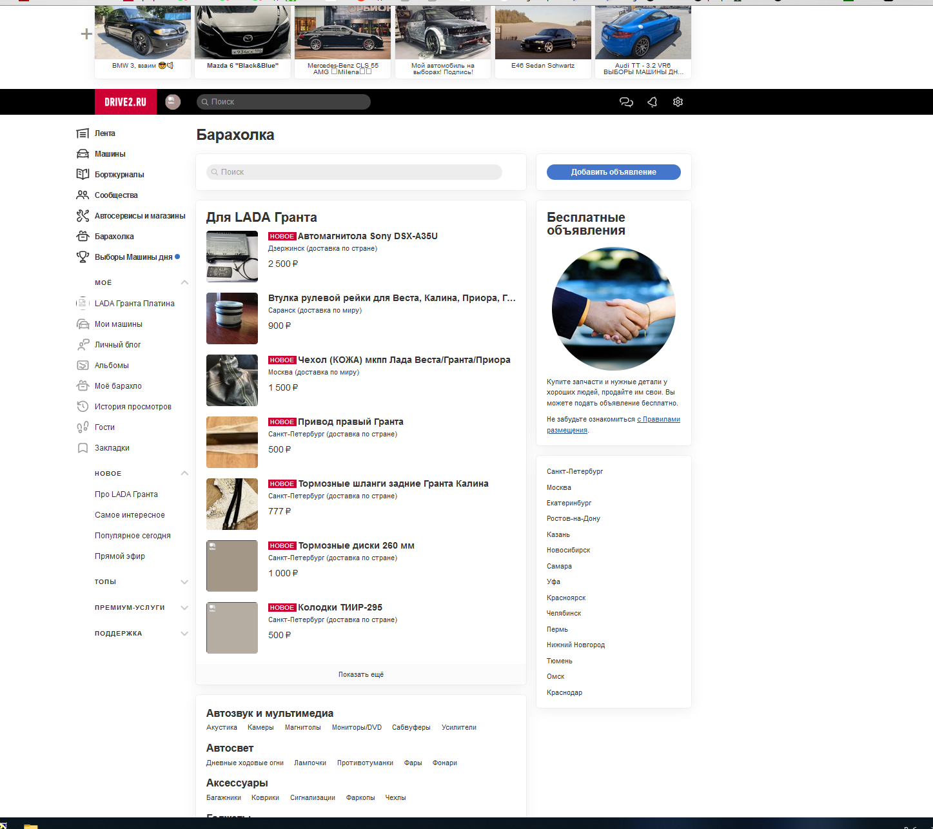Expand the ПРЕМИУМ-УСЛУГИ section

click(184, 607)
